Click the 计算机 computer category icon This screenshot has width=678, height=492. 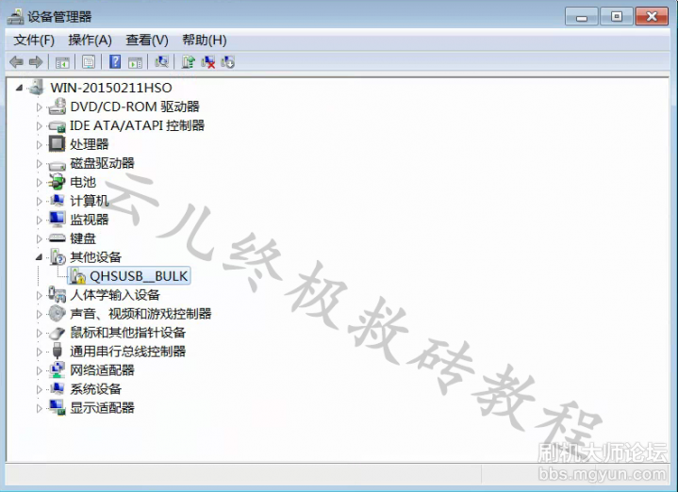coord(58,200)
